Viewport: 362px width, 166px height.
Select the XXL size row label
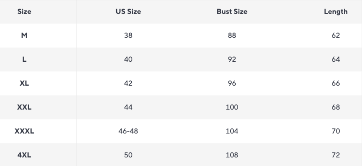click(24, 107)
